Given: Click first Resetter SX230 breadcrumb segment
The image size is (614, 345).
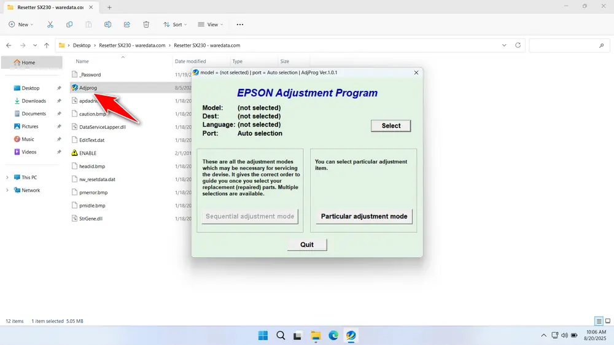Looking at the screenshot, I should [x=132, y=45].
